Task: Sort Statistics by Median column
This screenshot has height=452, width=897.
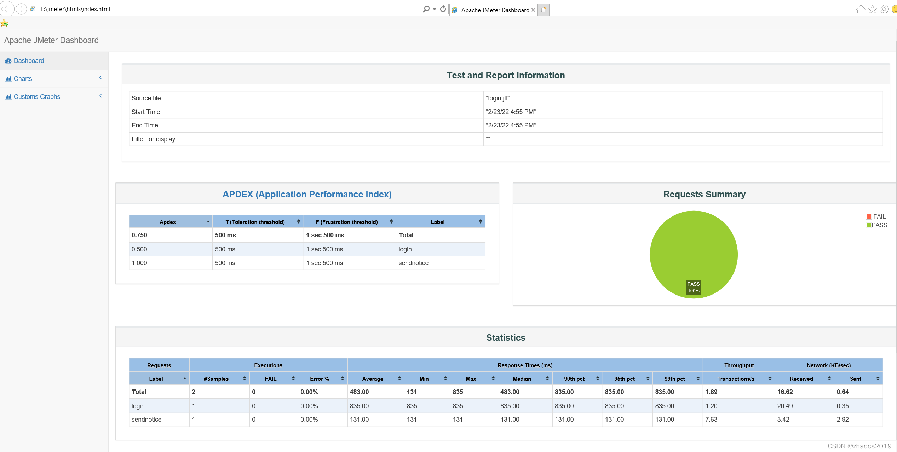Action: 525,379
